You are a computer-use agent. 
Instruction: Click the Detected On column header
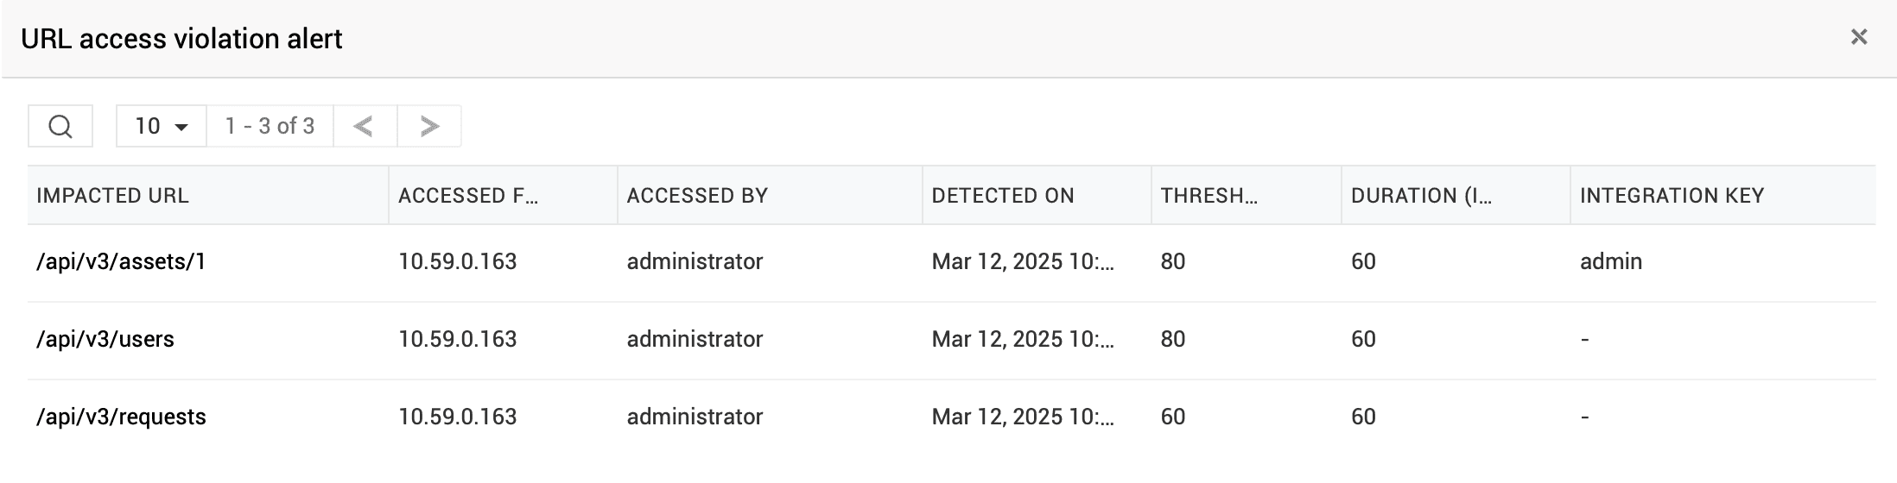click(1003, 196)
